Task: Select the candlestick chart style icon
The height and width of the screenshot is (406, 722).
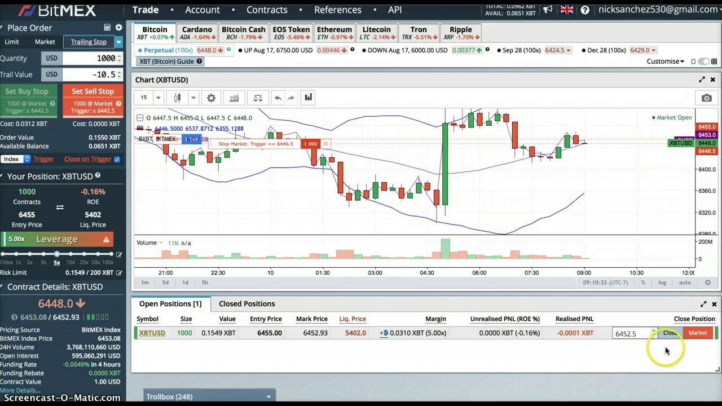Action: click(x=178, y=98)
